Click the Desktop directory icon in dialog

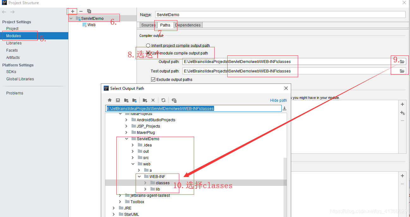(118, 100)
